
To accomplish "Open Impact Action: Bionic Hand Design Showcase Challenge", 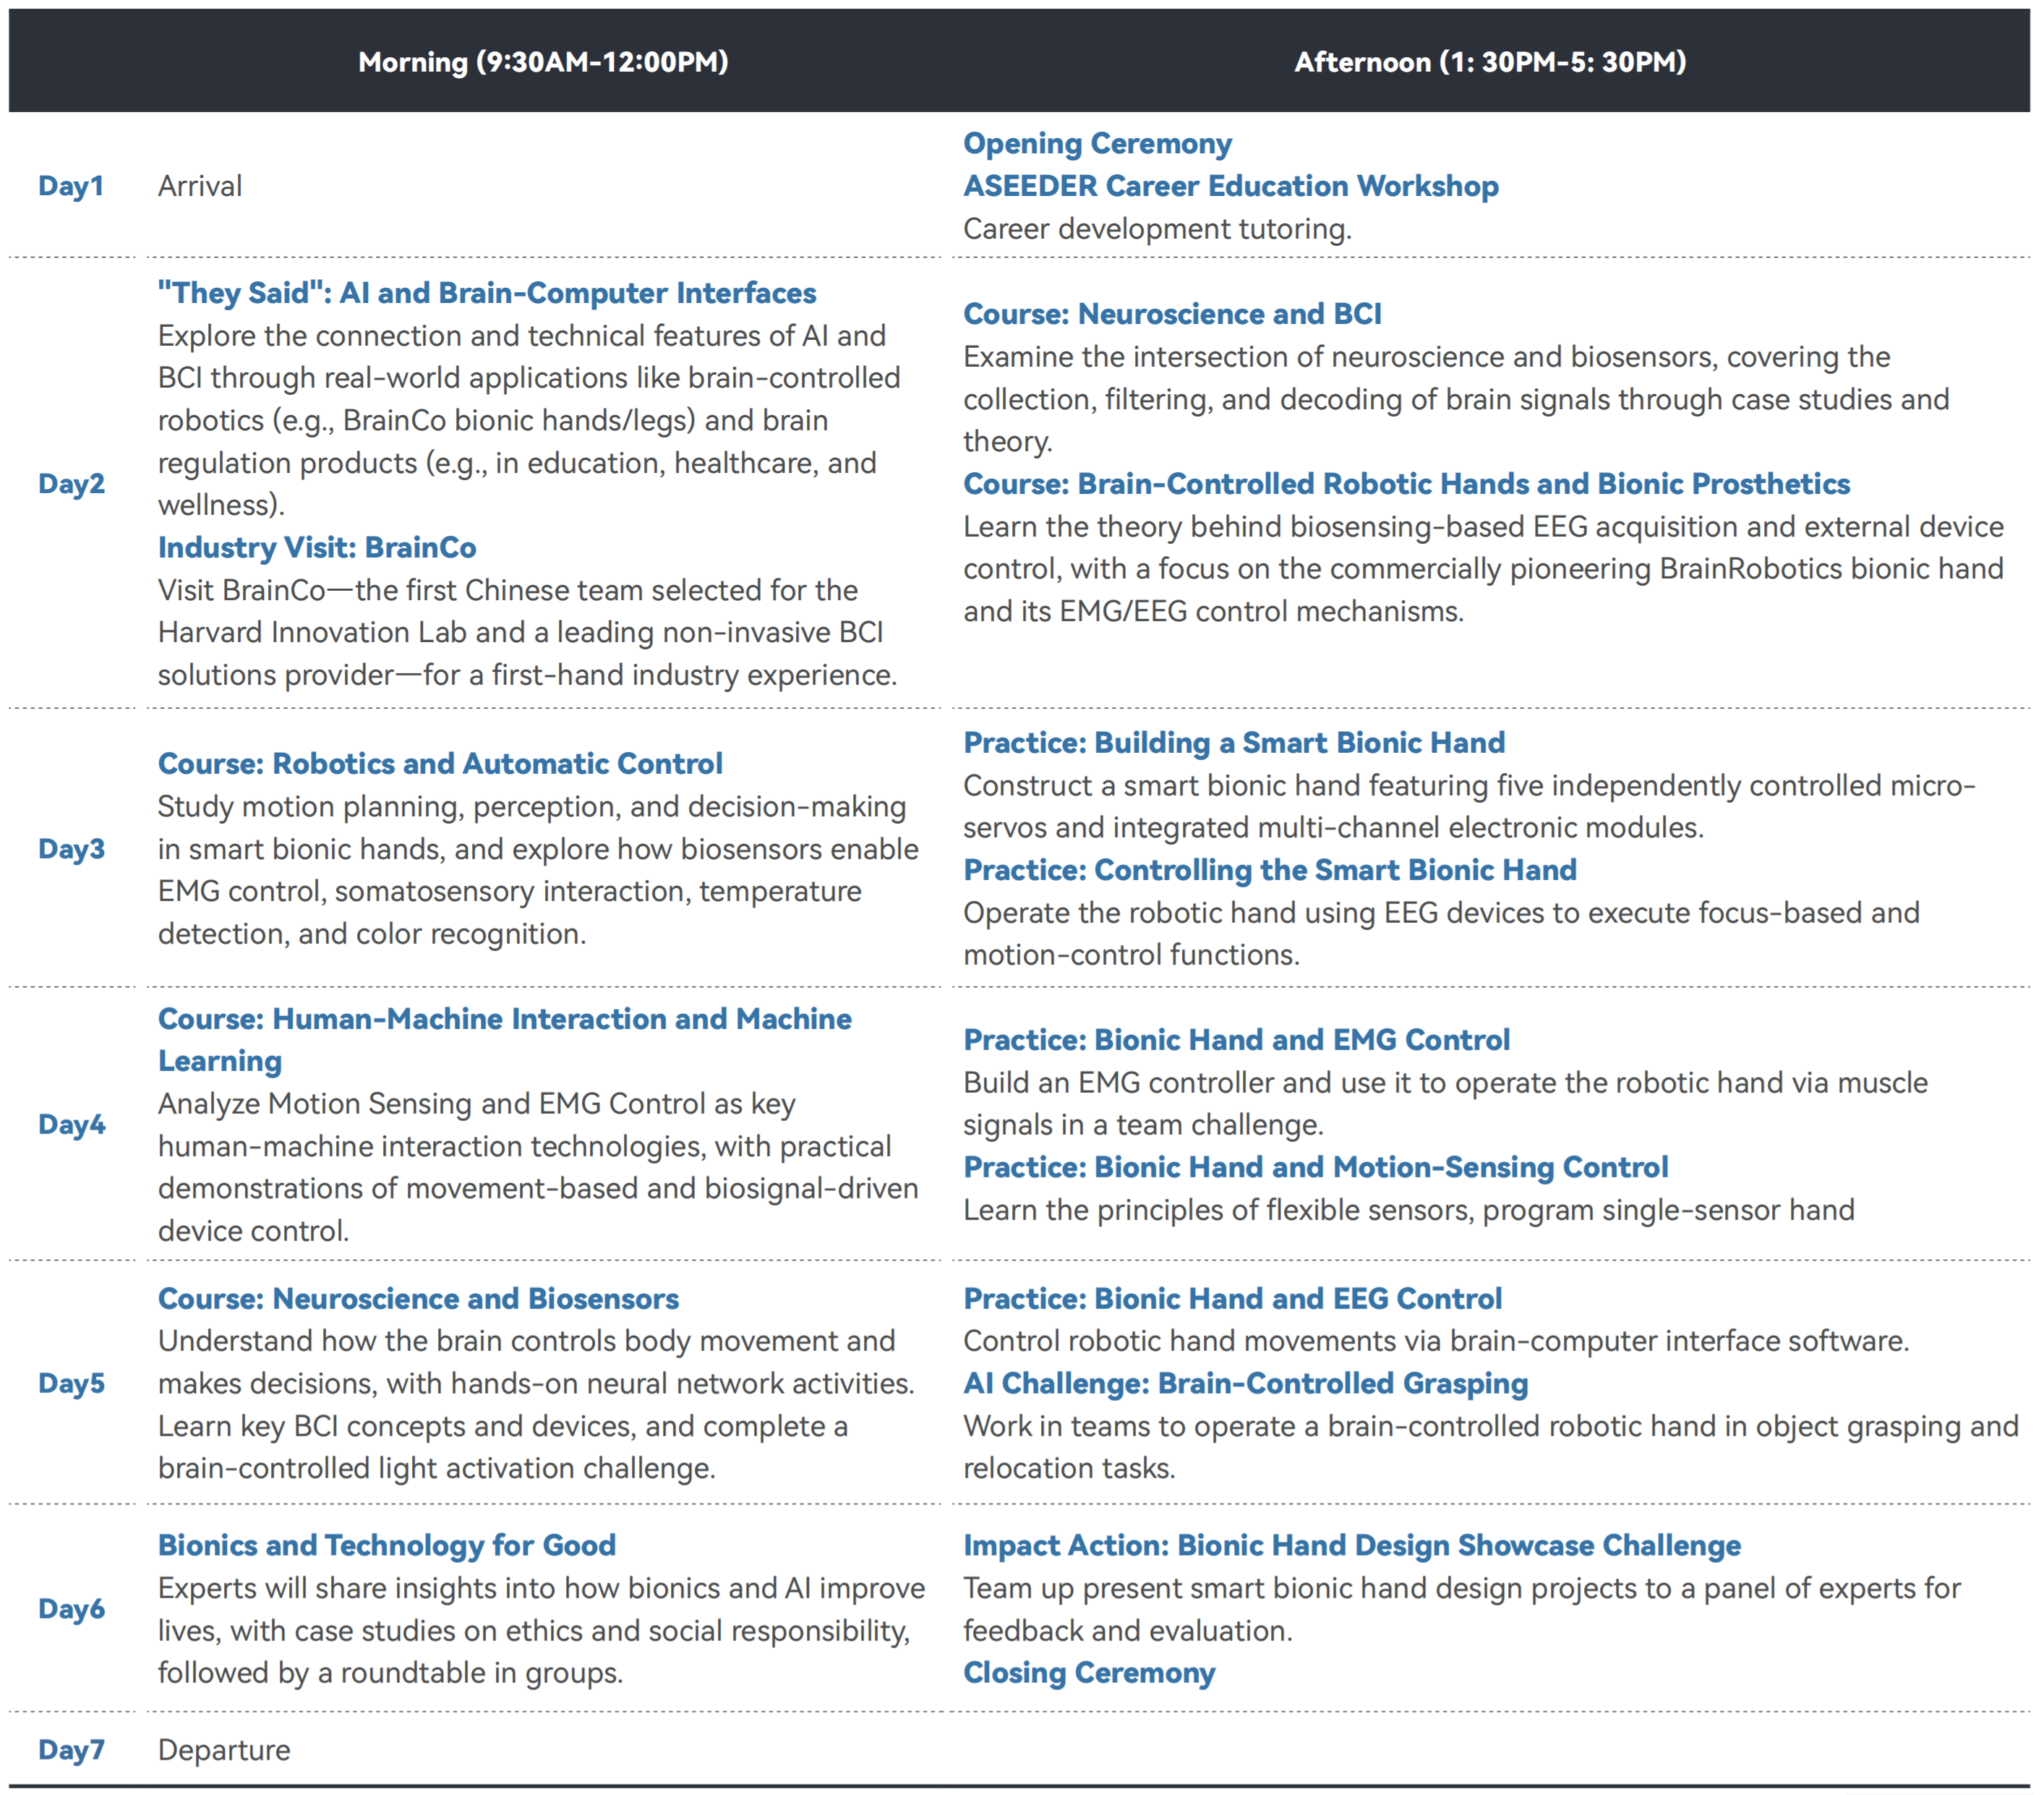I will [x=1351, y=1546].
